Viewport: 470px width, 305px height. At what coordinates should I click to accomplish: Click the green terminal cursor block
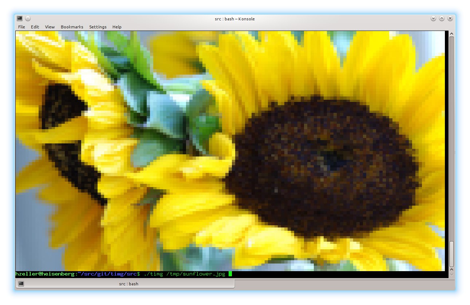[x=230, y=274]
